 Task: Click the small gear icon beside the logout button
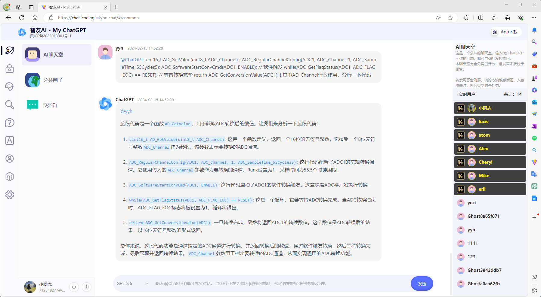[87, 287]
